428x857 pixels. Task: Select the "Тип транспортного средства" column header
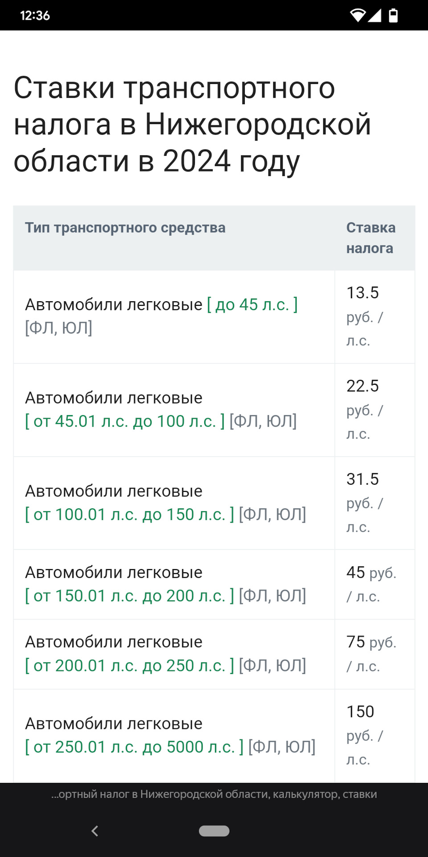coord(125,228)
